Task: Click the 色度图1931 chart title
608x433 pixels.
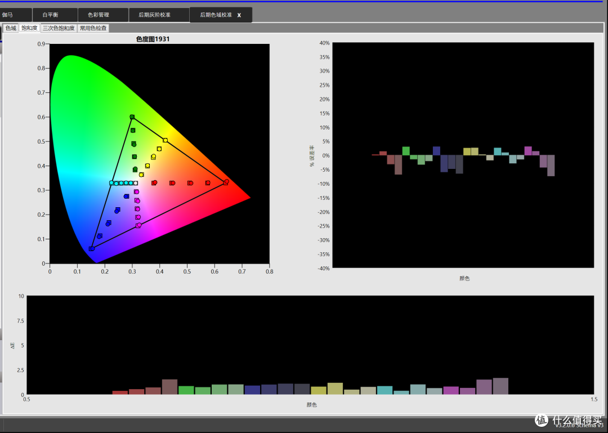Action: pyautogui.click(x=153, y=39)
